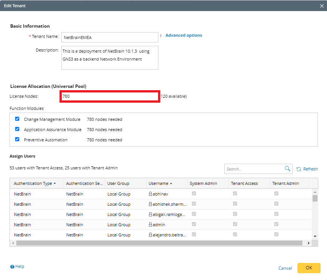
Task: Click the OK button
Action: coord(309,268)
